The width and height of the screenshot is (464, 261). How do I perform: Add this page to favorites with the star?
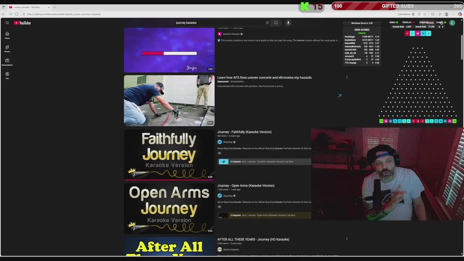pyautogui.click(x=425, y=14)
